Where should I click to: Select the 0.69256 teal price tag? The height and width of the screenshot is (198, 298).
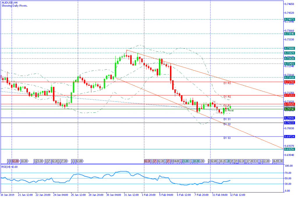(x=290, y=149)
